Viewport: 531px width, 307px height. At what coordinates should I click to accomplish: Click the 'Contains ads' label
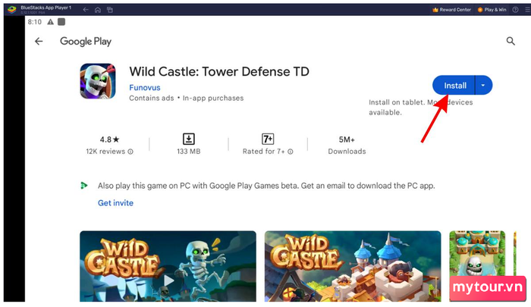pyautogui.click(x=152, y=98)
